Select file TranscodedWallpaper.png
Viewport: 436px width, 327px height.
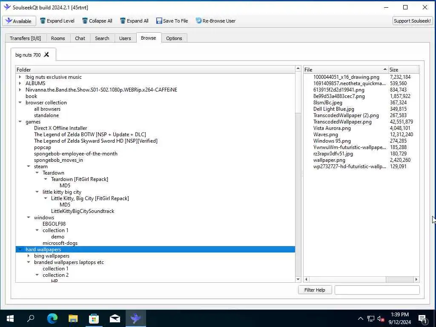click(x=342, y=122)
